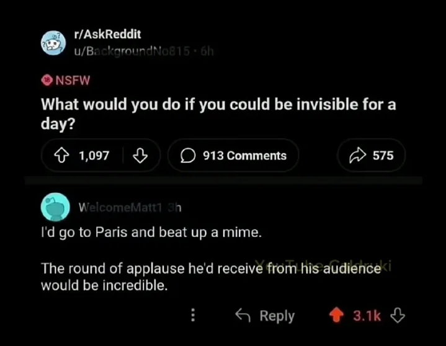Click the AskReddit subreddit avatar
Viewport: 446px width, 346px height.
click(53, 43)
